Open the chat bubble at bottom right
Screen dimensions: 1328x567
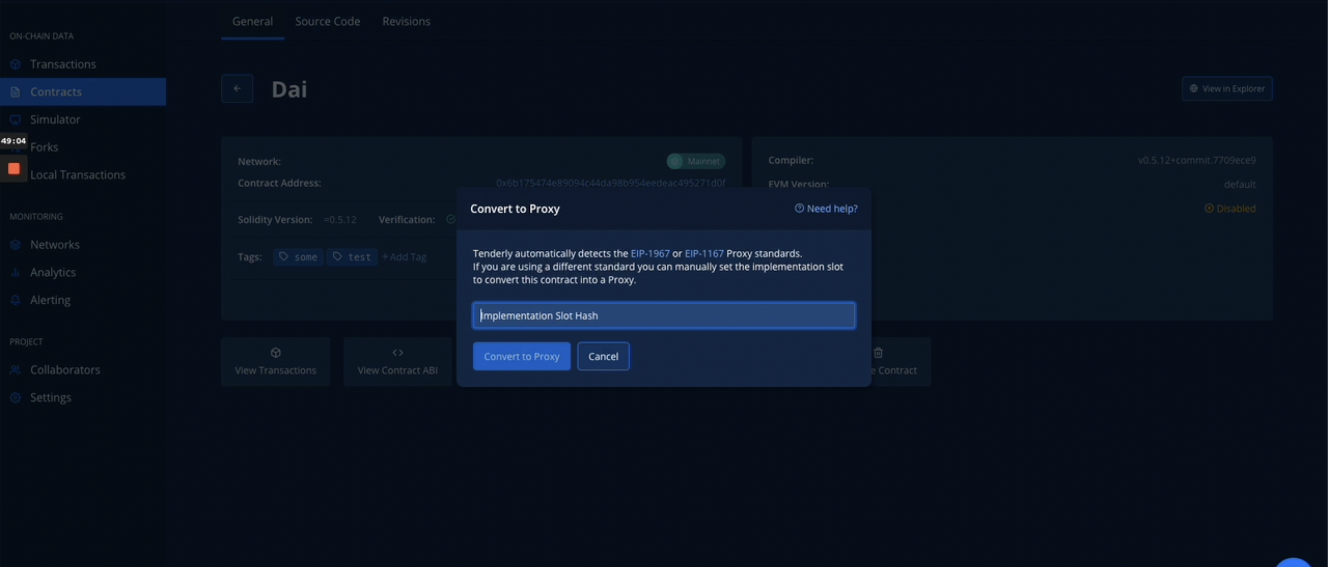1293,563
